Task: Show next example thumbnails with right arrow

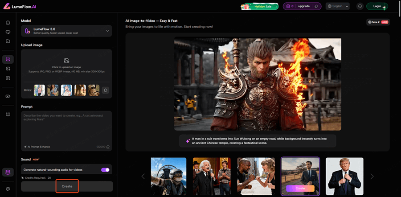Action: pos(372,176)
